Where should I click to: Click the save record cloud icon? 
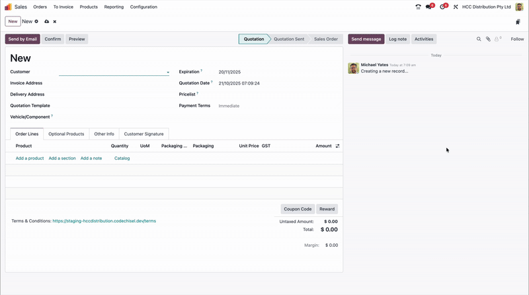pos(47,22)
